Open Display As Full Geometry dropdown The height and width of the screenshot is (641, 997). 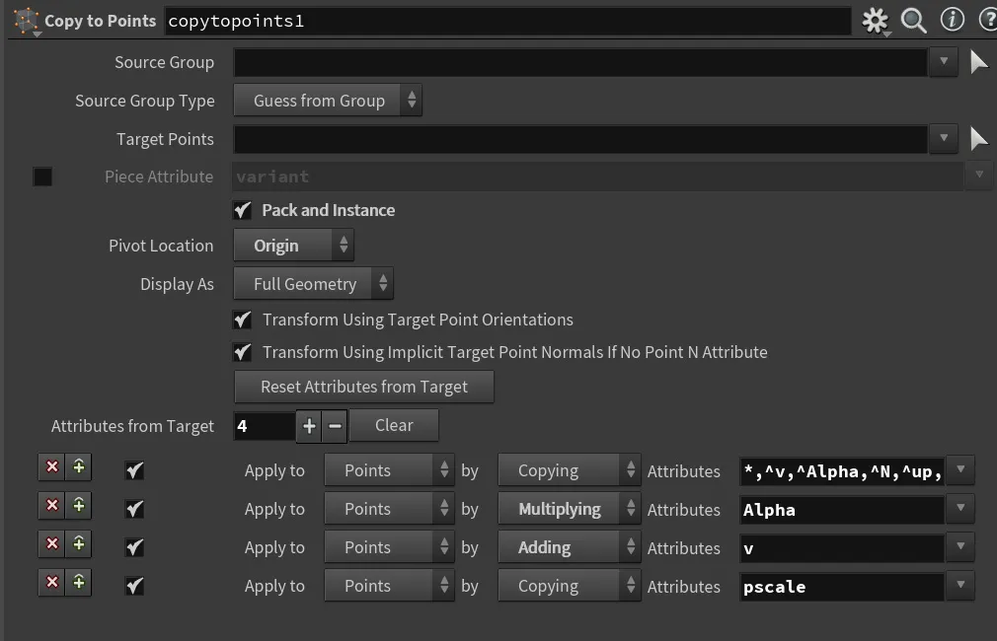click(x=314, y=283)
